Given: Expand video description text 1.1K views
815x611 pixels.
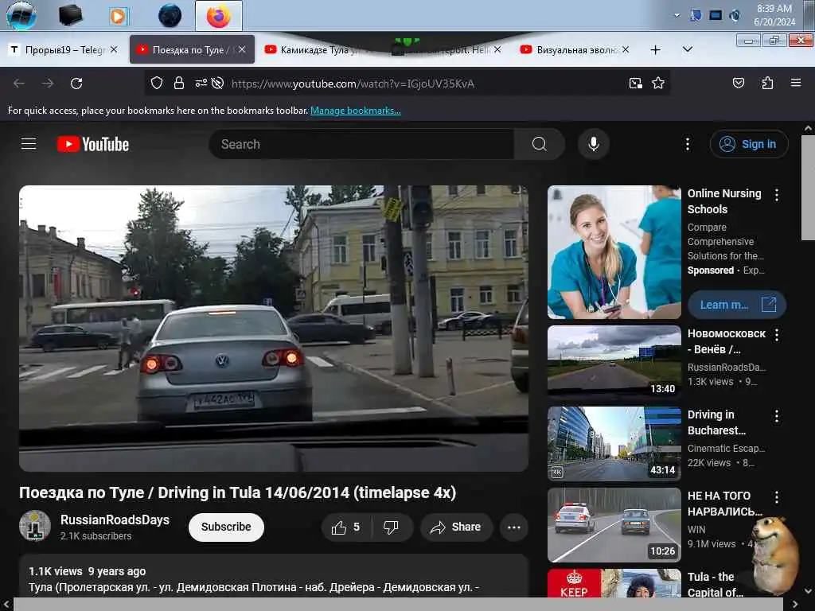Looking at the screenshot, I should coord(88,571).
